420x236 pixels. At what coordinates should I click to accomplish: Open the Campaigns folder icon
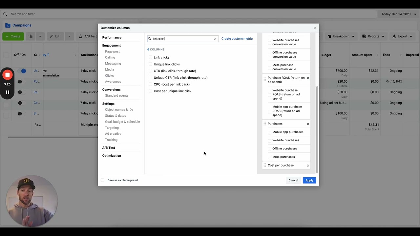8,25
